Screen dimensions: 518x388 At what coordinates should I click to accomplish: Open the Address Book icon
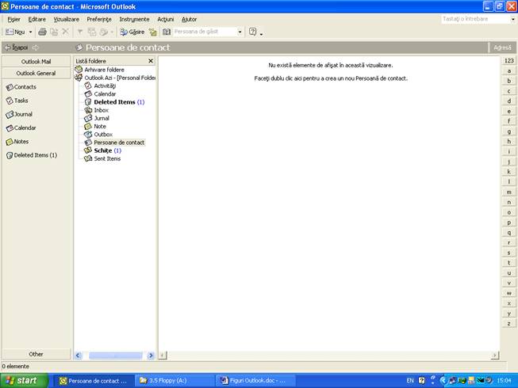167,32
